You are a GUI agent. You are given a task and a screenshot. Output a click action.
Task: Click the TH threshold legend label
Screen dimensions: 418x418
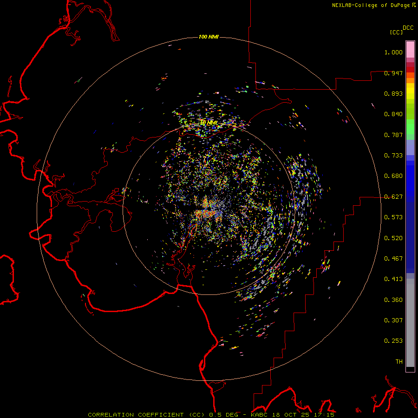pyautogui.click(x=399, y=362)
